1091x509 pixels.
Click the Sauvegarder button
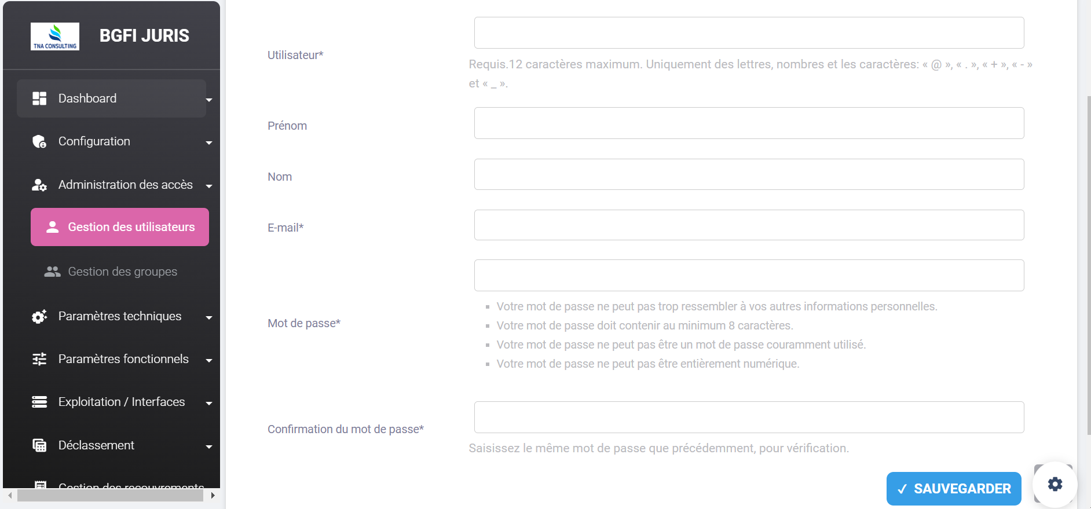click(954, 489)
